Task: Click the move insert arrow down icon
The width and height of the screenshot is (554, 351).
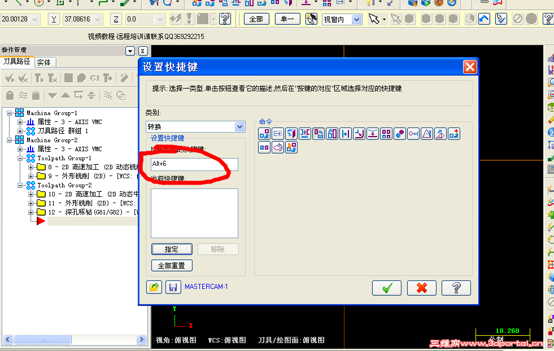Action: point(53,95)
